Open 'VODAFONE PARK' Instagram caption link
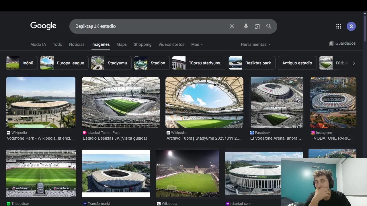Viewport: 367px width, 206px height. click(x=333, y=138)
